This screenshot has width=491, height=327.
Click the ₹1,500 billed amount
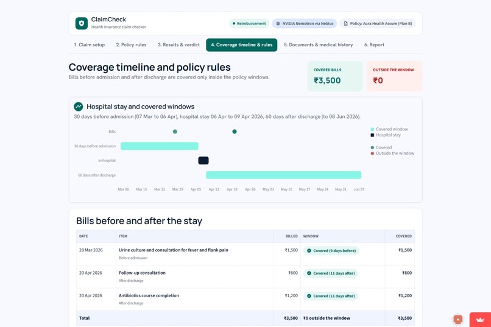coord(291,250)
